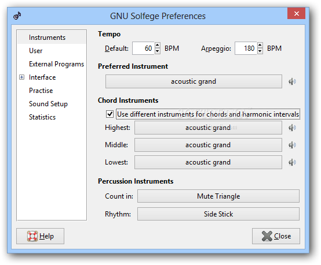Open Practise preferences page

coord(52,91)
